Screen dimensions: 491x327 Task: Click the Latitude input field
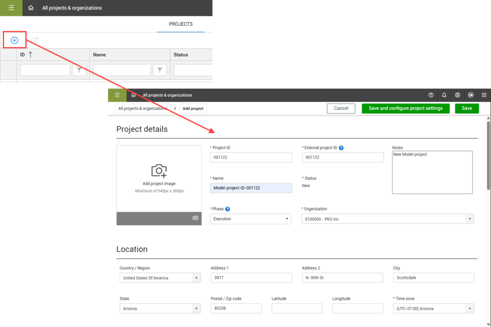(x=297, y=309)
